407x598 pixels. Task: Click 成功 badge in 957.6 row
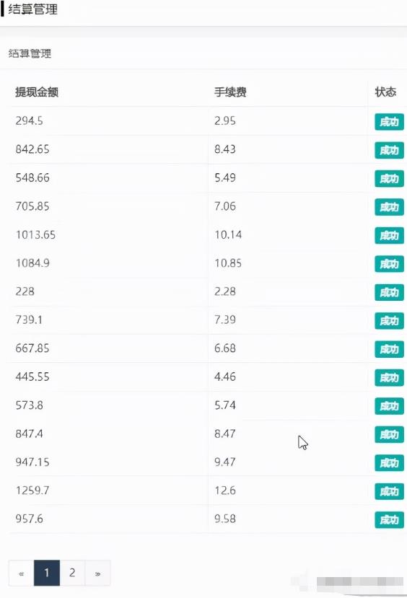(x=389, y=520)
